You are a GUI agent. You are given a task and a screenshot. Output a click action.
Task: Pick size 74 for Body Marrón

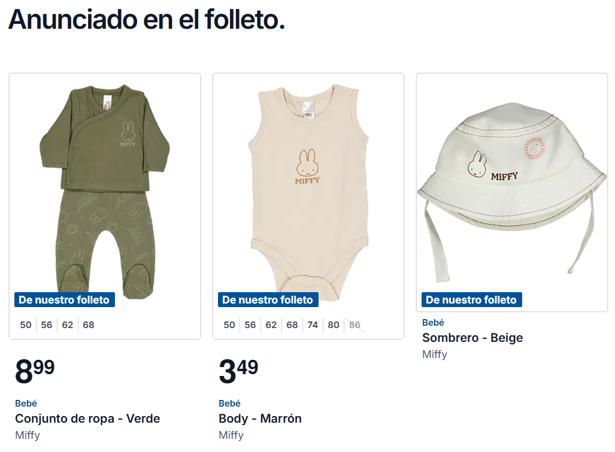pos(313,325)
